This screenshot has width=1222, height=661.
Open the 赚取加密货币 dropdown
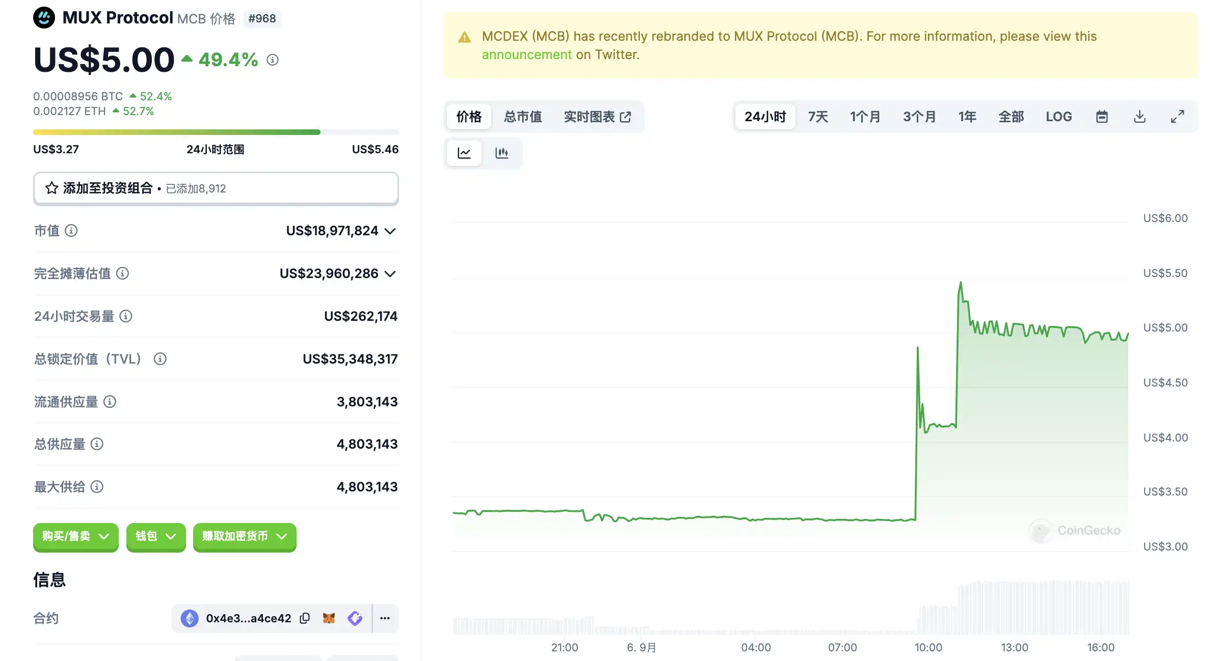[244, 536]
